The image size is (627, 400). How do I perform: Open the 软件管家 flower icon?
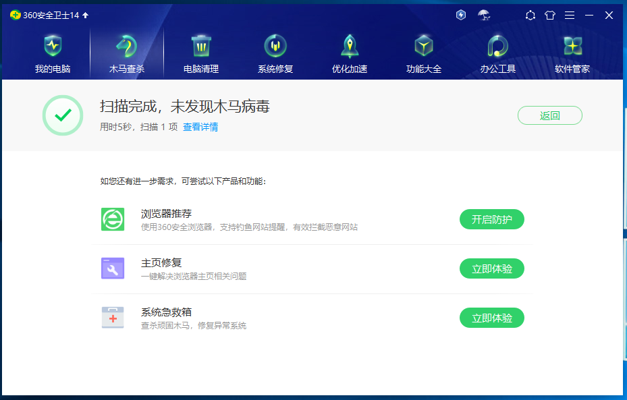[572, 46]
